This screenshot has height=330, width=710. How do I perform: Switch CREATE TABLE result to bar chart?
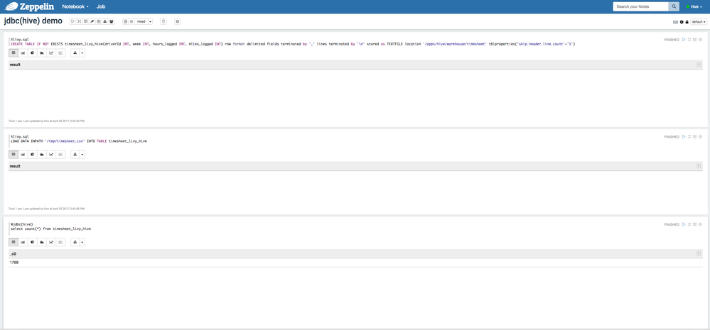(x=23, y=53)
